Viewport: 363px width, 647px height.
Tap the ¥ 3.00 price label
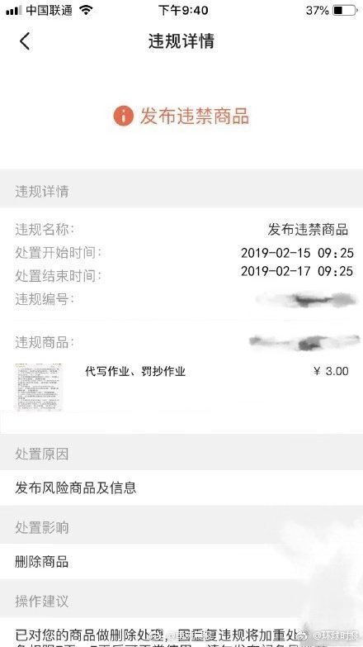331,371
